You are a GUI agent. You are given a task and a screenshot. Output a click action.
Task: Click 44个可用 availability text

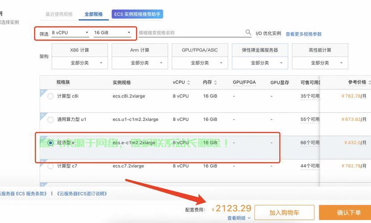pos(310,166)
